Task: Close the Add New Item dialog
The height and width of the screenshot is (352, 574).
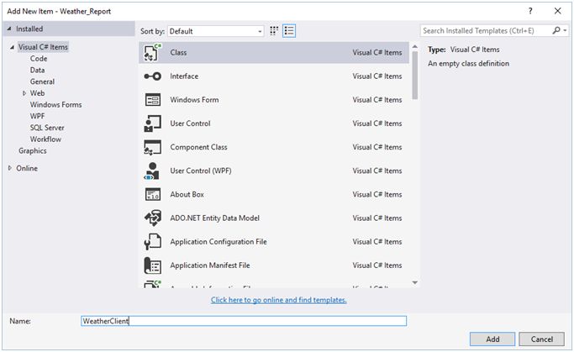Action: [557, 11]
